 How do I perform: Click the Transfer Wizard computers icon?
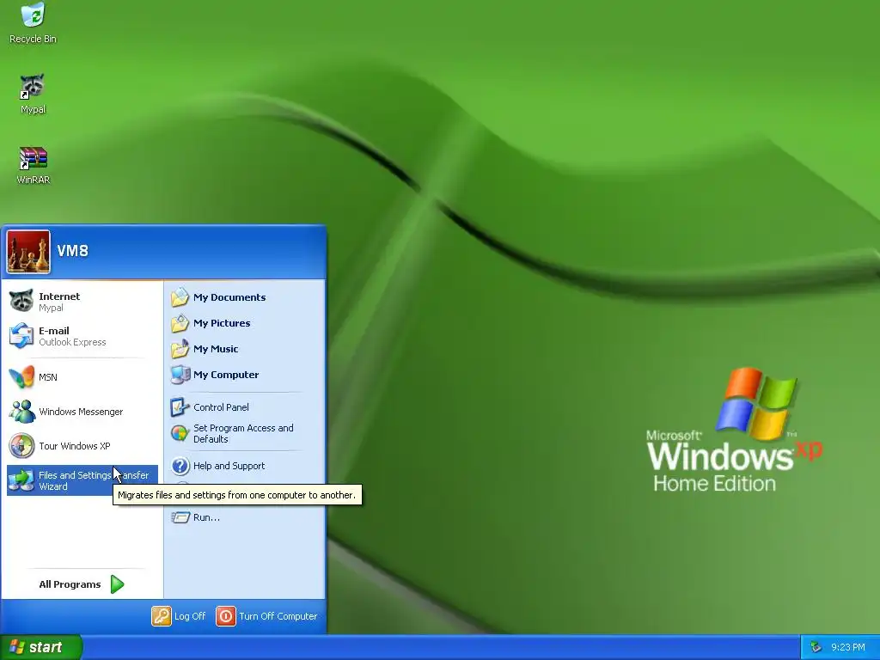[x=21, y=480]
